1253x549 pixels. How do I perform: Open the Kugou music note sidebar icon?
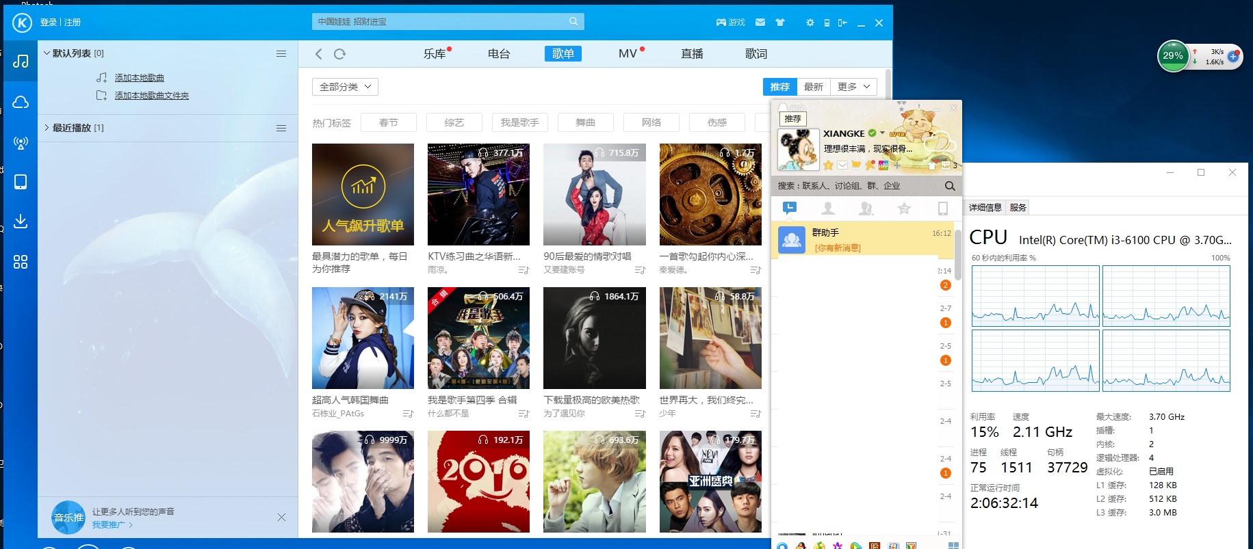click(21, 61)
